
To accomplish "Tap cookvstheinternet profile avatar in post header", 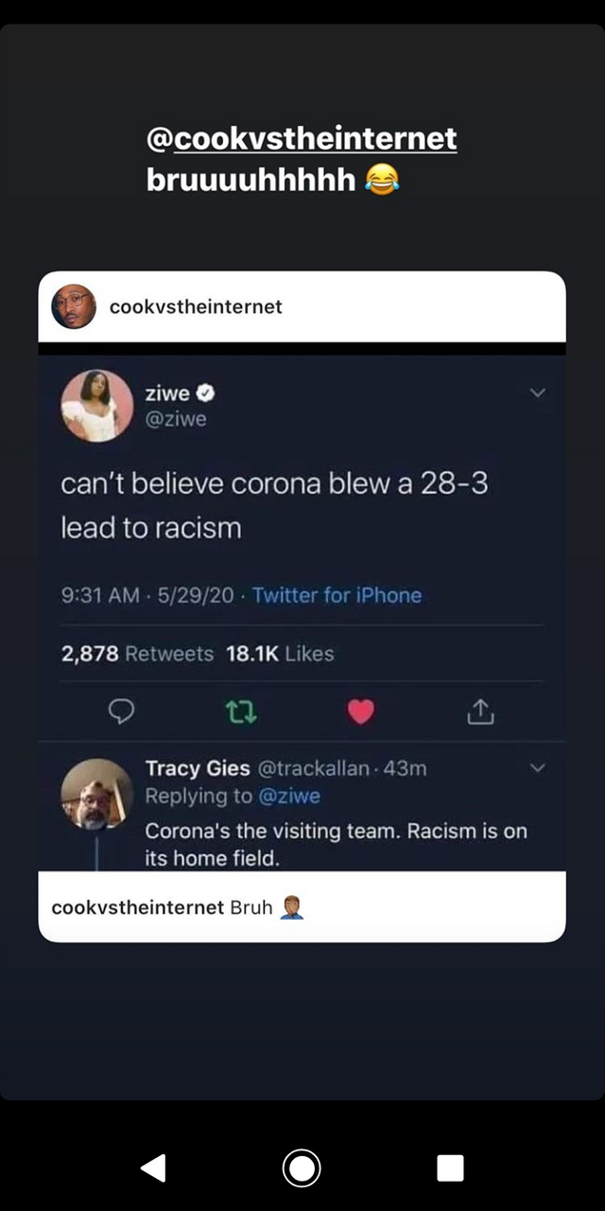I will pyautogui.click(x=74, y=307).
